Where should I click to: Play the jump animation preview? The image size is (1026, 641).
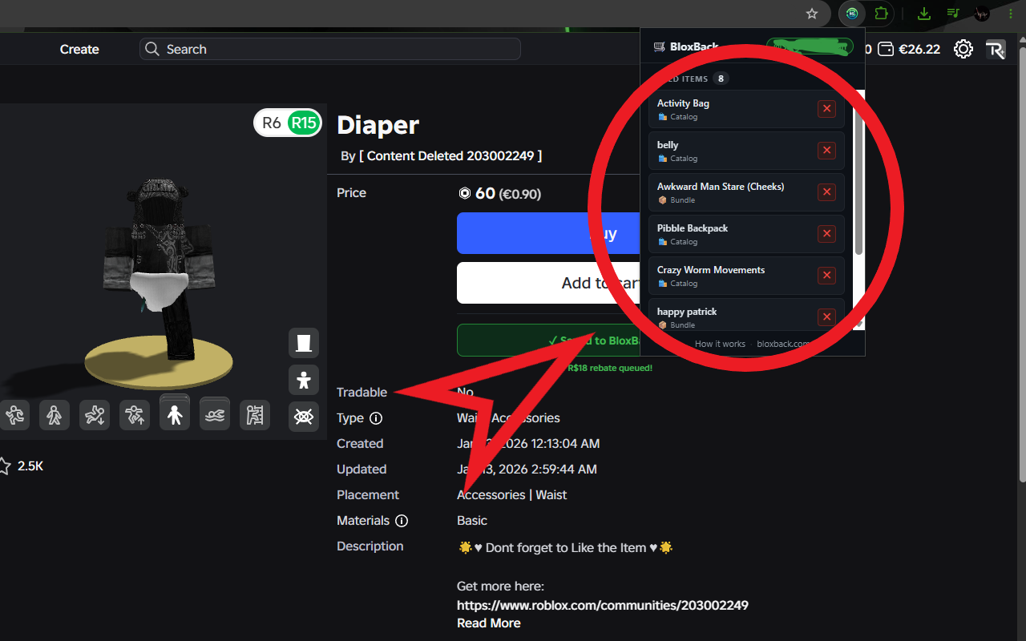coord(135,415)
